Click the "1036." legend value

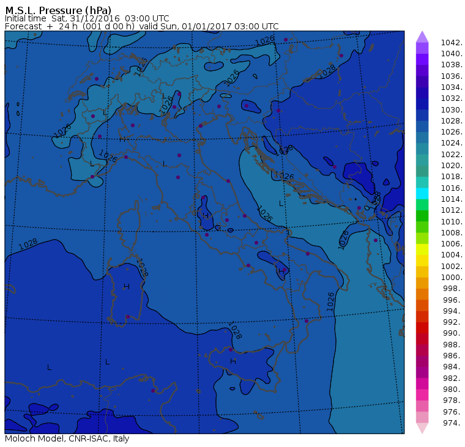coord(452,76)
